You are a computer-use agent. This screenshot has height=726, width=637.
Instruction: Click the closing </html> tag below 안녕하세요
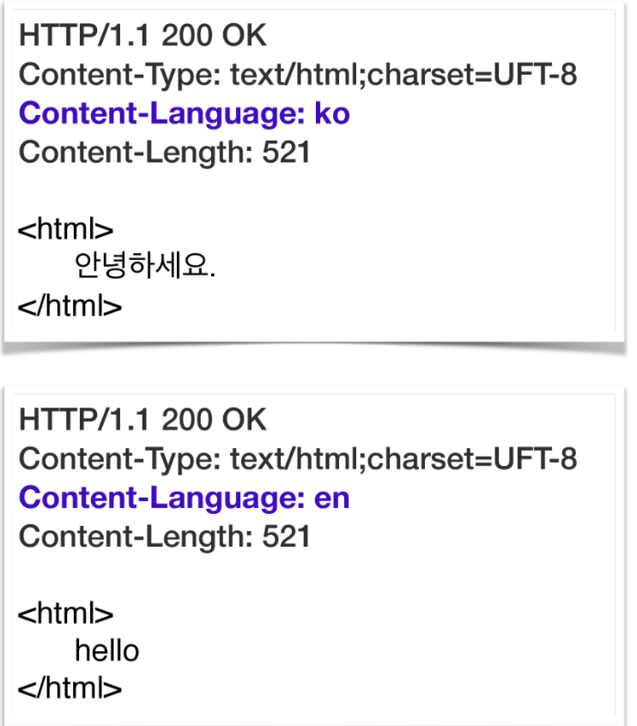(70, 306)
